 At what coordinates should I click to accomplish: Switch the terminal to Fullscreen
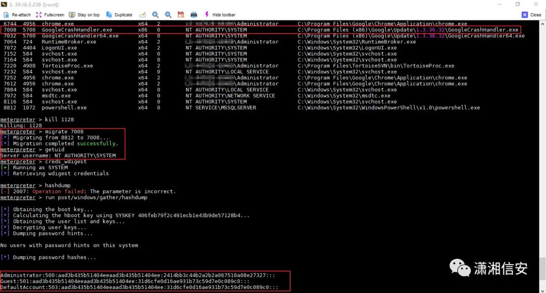[x=50, y=15]
